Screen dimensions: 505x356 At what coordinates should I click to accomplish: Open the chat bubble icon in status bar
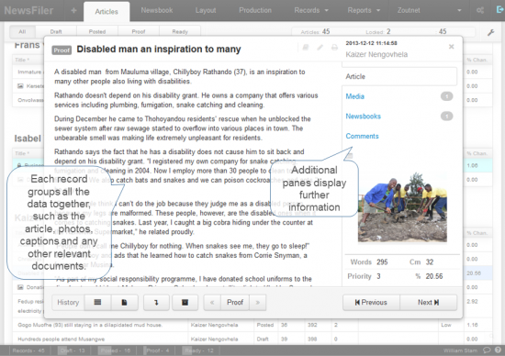[x=487, y=350]
